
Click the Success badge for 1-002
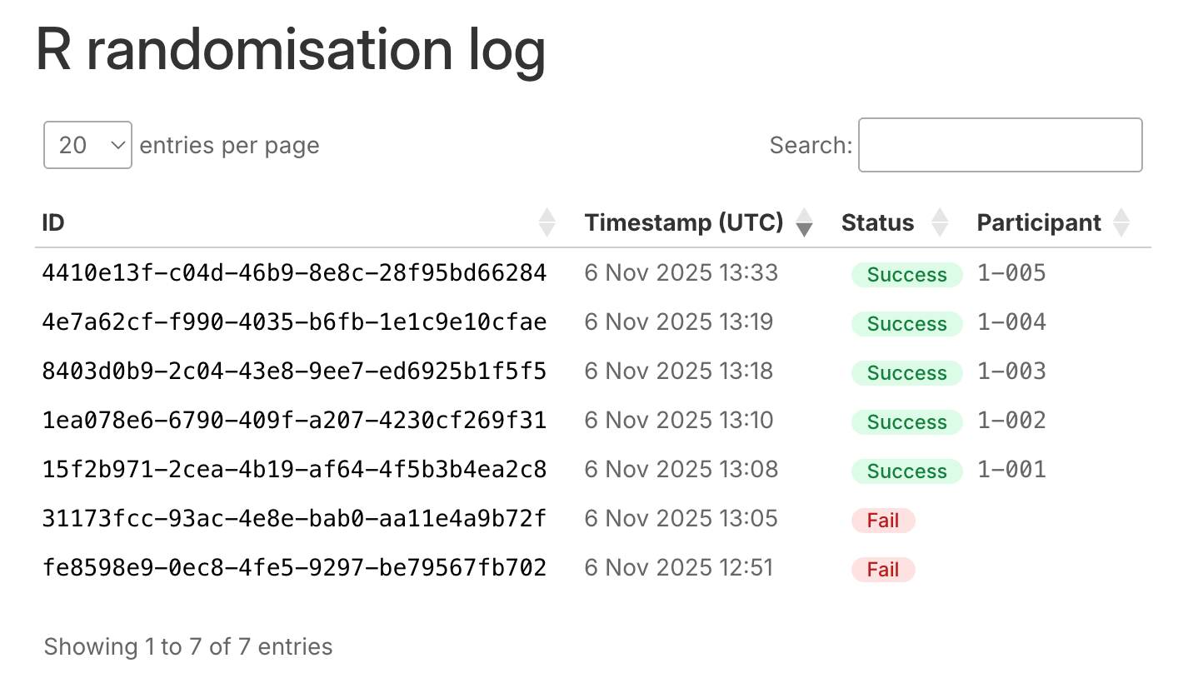pyautogui.click(x=906, y=422)
